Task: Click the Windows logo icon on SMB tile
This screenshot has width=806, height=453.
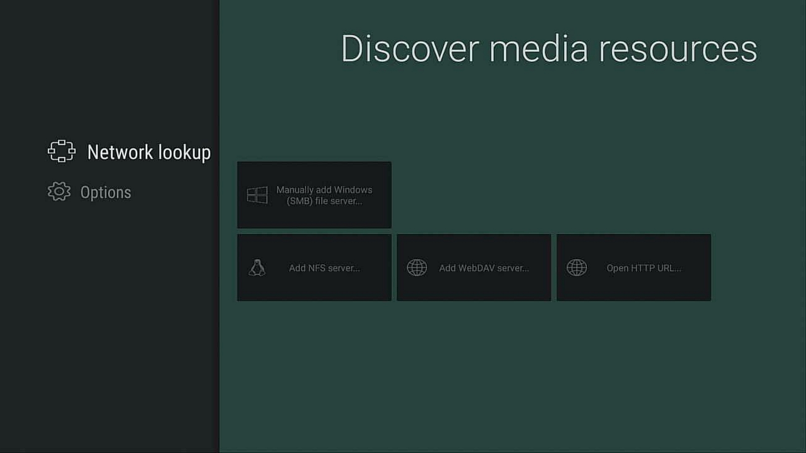Action: coord(257,195)
